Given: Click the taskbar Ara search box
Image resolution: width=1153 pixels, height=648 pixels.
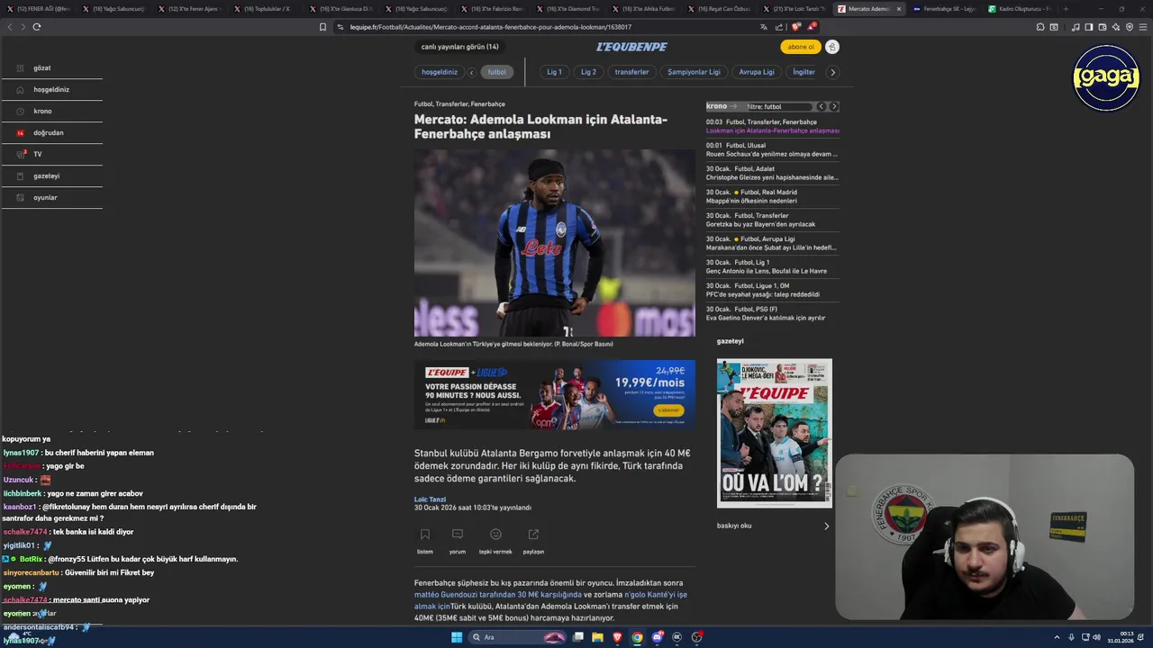Looking at the screenshot, I should (518, 637).
